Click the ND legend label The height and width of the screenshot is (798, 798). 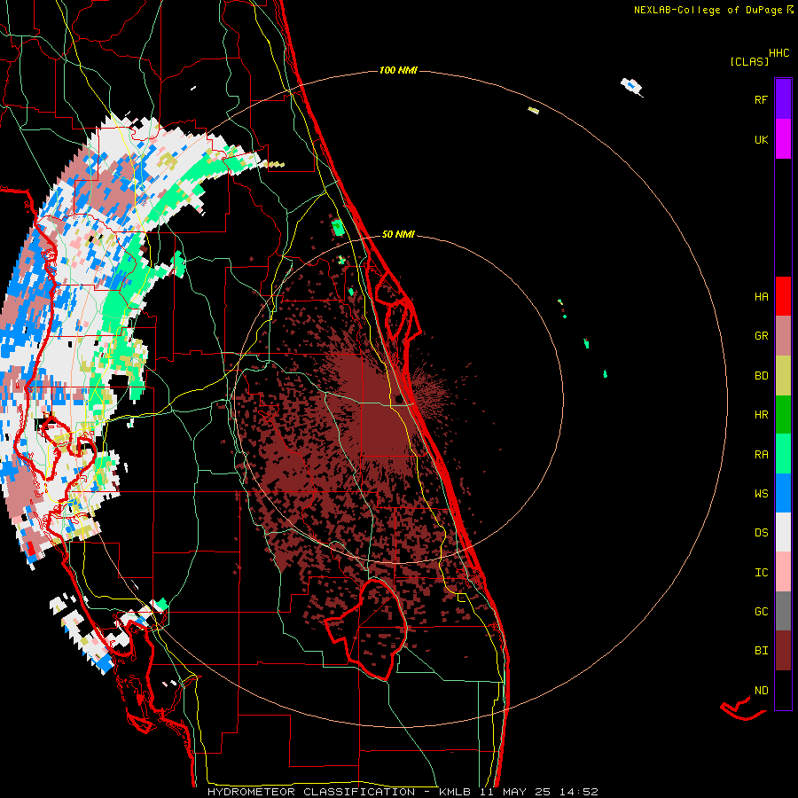click(x=761, y=691)
